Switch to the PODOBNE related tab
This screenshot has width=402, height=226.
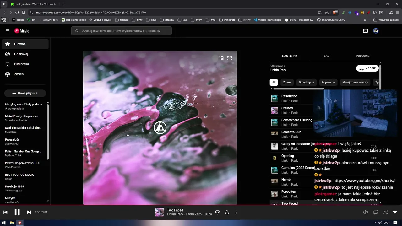click(362, 56)
